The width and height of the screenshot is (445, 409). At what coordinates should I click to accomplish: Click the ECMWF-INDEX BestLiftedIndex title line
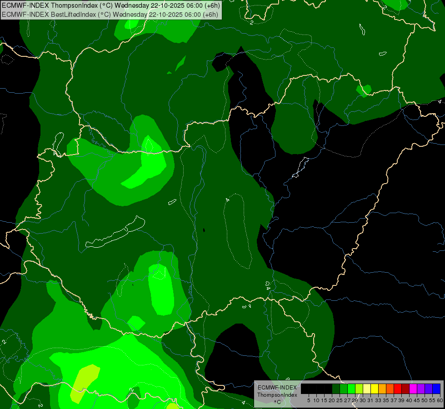(110, 15)
